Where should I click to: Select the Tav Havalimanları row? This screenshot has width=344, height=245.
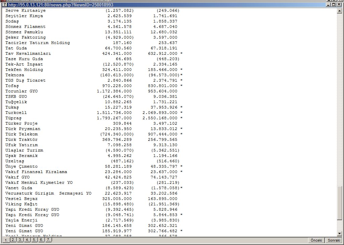point(28,53)
